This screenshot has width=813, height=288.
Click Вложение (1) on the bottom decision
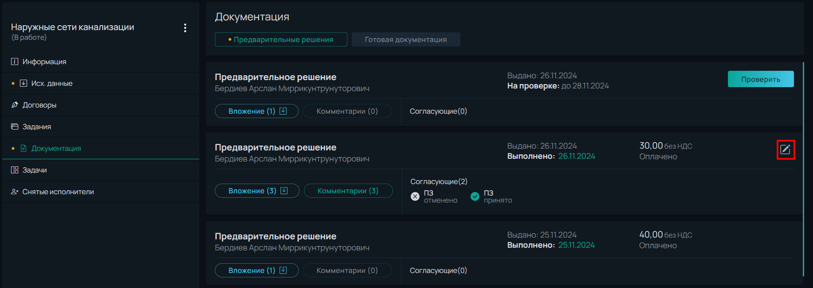click(257, 270)
